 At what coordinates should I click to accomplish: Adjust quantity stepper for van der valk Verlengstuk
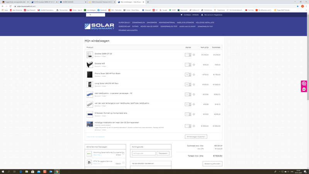click(x=190, y=104)
